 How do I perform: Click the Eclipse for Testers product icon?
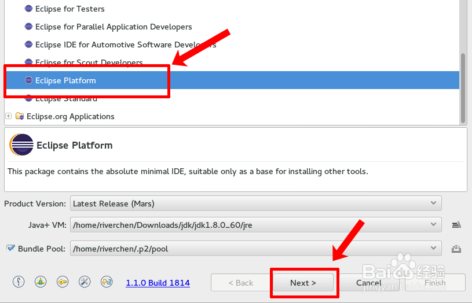(28, 9)
